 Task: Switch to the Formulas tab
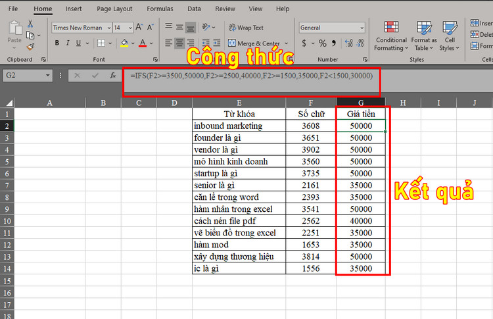[x=160, y=9]
